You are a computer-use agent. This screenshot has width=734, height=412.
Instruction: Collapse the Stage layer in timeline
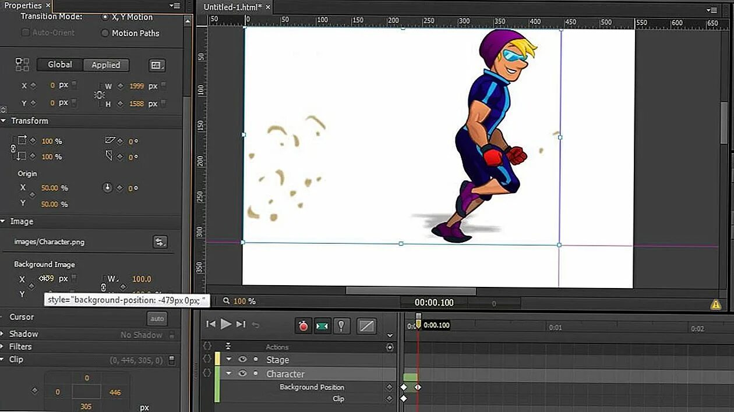tap(229, 360)
